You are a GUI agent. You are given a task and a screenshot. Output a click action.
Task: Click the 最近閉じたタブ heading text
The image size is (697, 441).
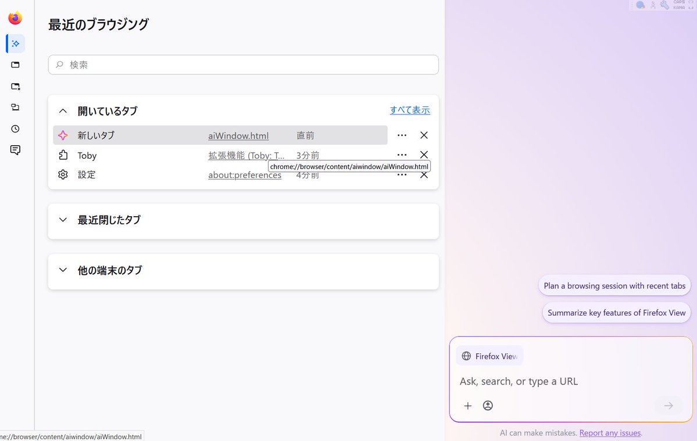(109, 220)
